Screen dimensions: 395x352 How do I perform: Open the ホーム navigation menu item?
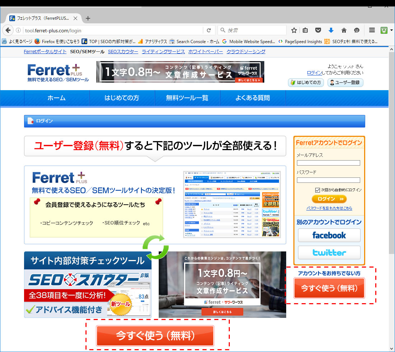point(57,98)
